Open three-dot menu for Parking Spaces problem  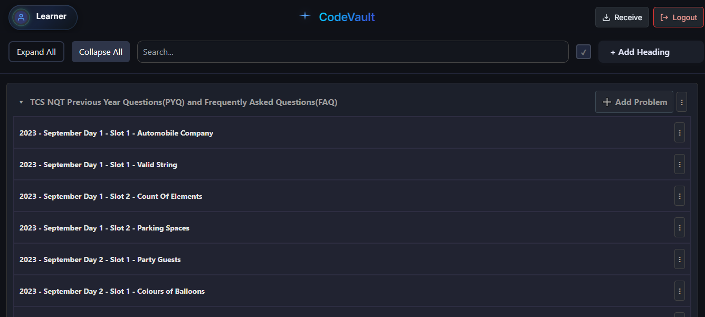(680, 227)
